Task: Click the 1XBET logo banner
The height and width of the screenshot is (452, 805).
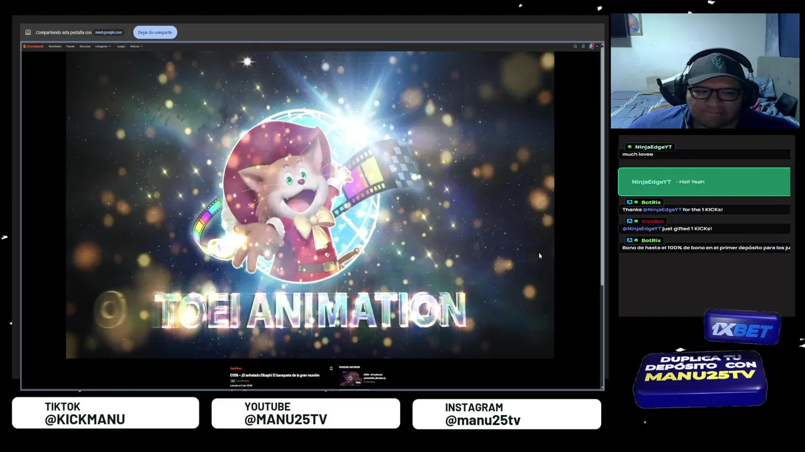Action: [x=742, y=328]
